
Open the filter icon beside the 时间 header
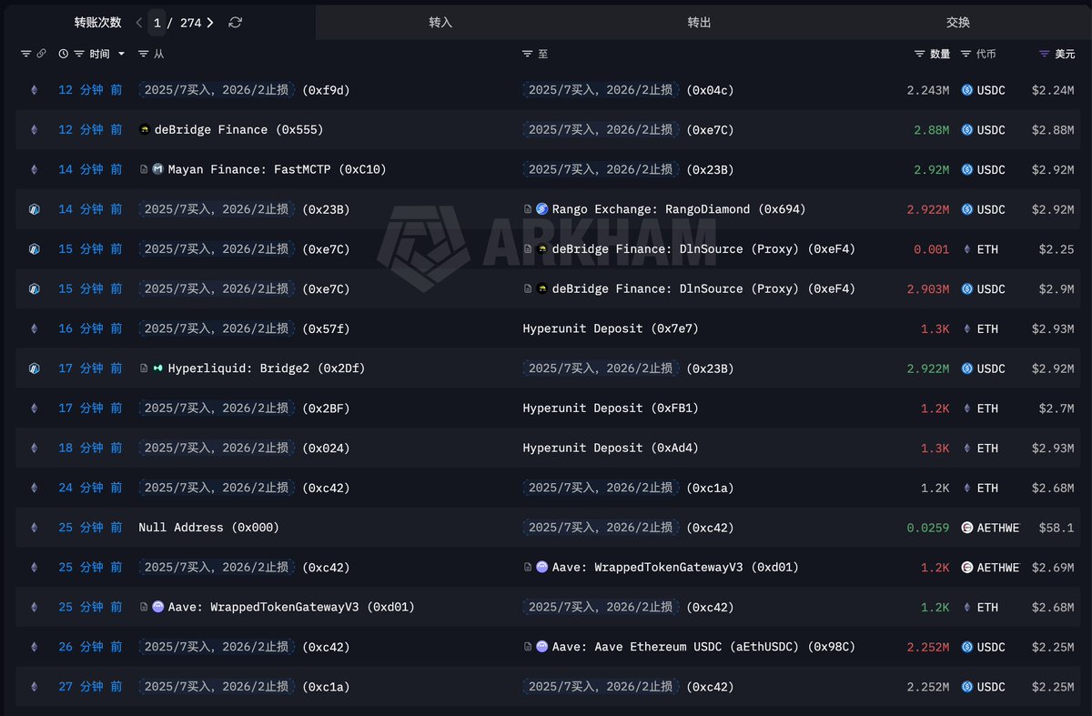pos(79,55)
